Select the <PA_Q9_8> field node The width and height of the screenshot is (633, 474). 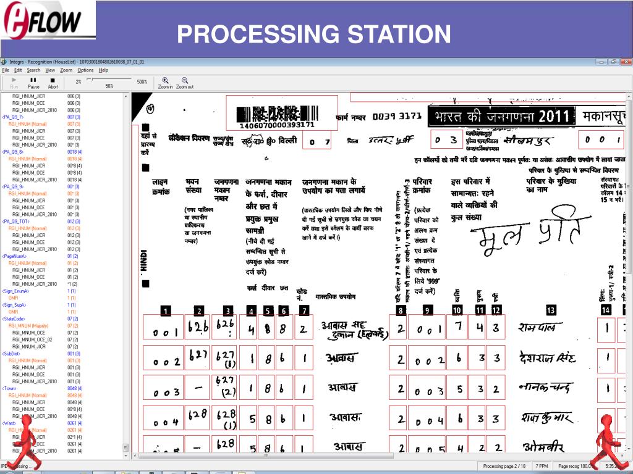click(x=13, y=152)
